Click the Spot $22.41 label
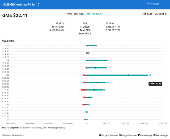170x139 pixels. click(155, 84)
